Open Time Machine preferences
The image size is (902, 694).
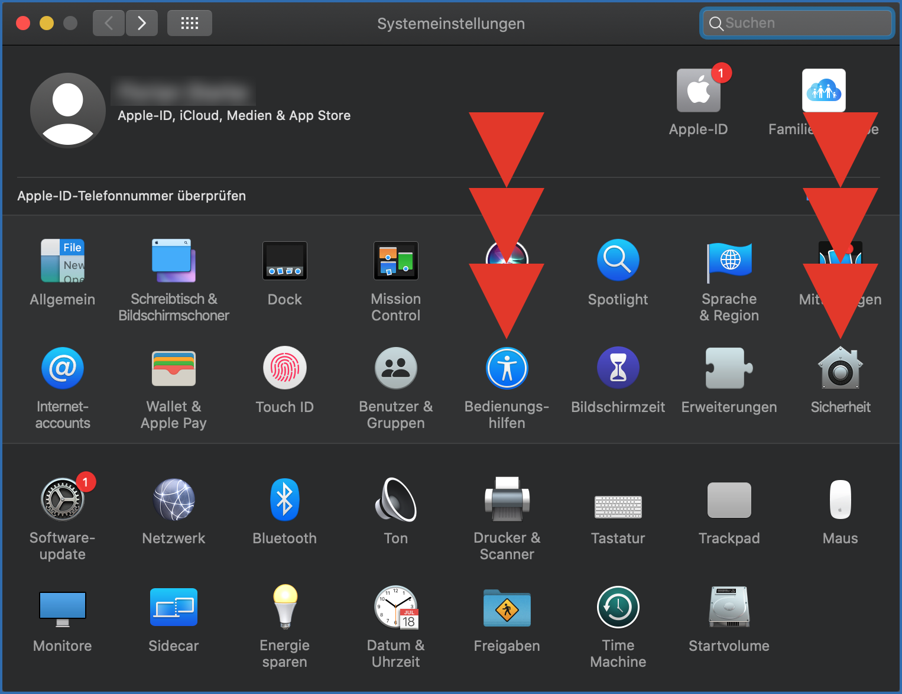coord(618,608)
